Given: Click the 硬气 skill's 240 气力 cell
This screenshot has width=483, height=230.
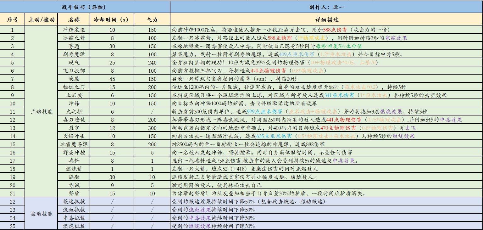Looking at the screenshot, I should coord(152,63).
